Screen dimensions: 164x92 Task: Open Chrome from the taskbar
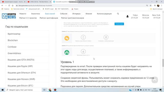click(x=50, y=90)
